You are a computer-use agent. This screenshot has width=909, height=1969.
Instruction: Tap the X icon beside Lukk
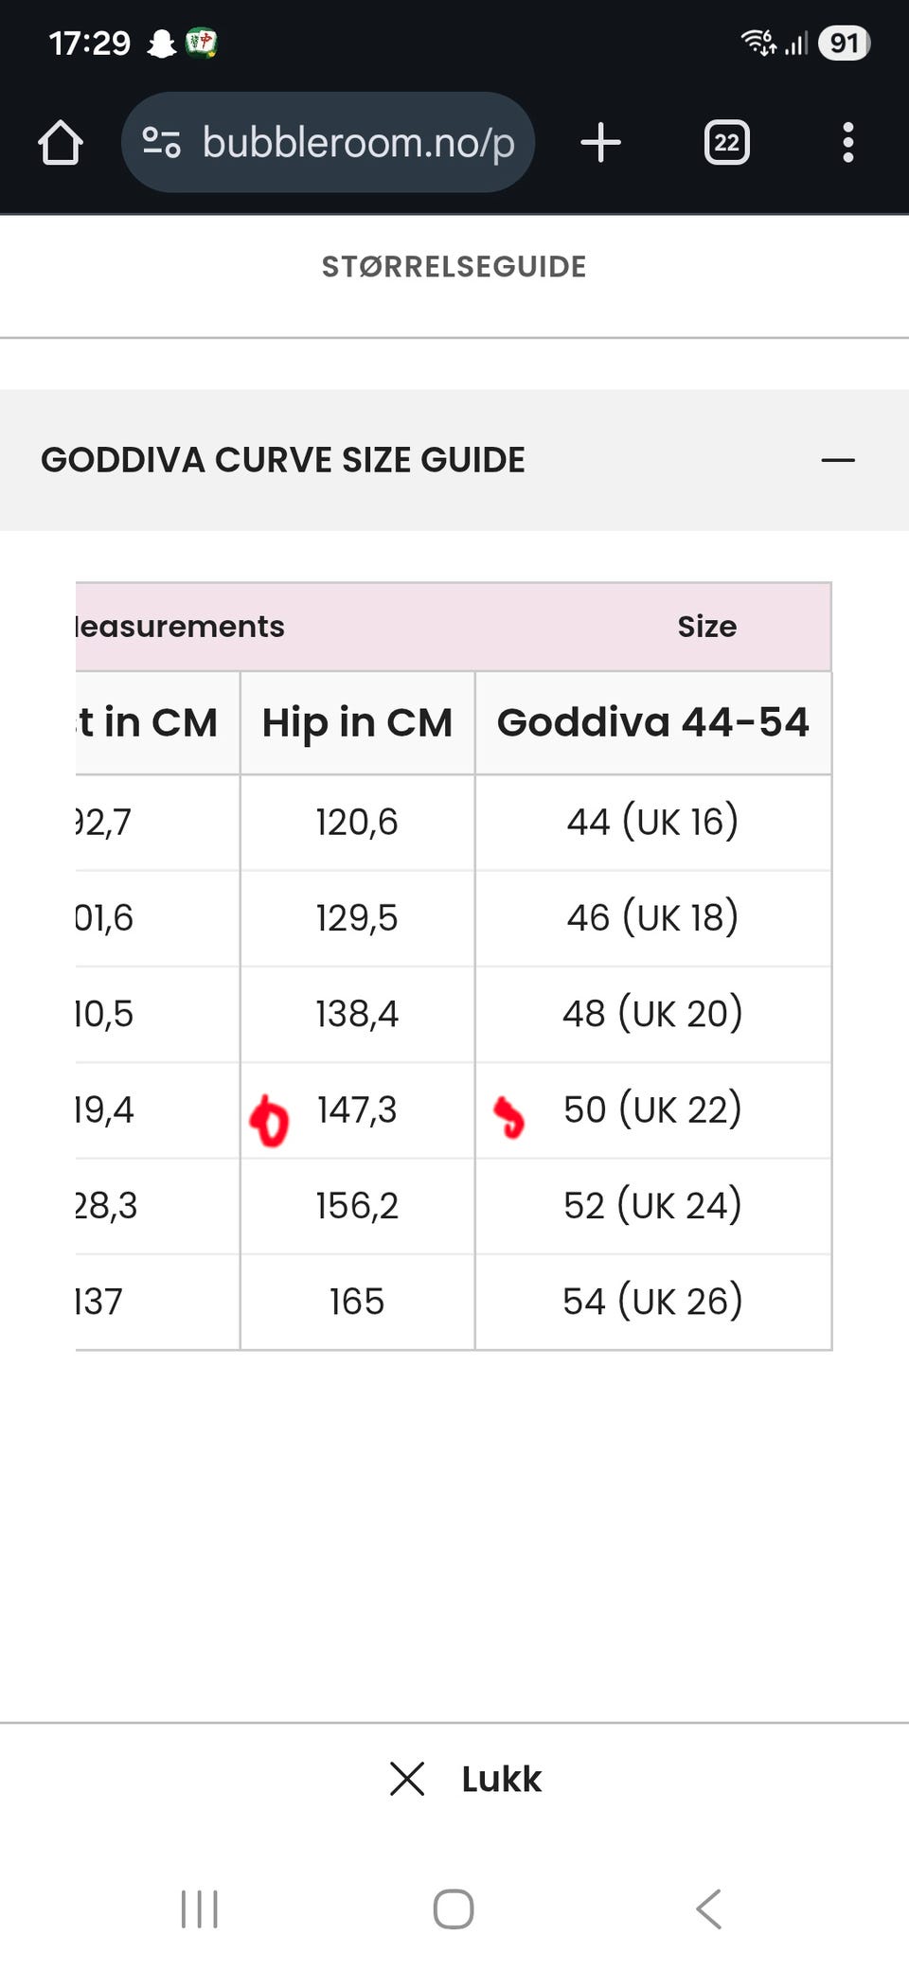click(x=407, y=1779)
